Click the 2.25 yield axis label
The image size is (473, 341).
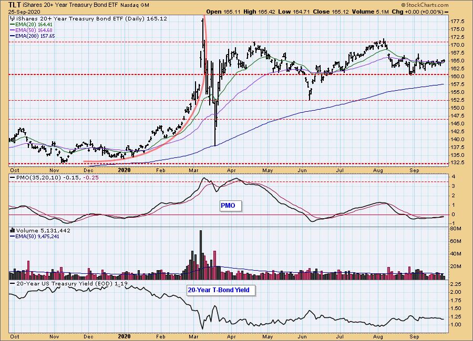click(456, 284)
